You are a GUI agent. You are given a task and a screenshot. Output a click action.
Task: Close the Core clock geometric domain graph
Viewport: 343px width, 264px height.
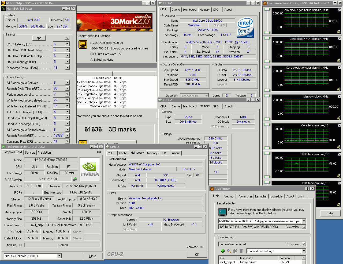(339, 10)
